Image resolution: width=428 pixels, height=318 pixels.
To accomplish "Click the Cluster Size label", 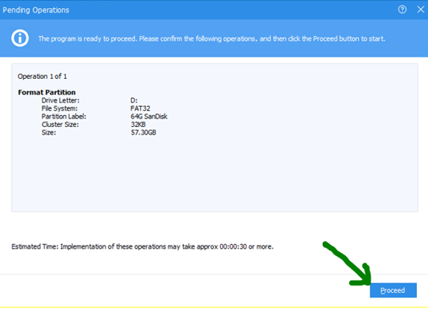I will [60, 125].
